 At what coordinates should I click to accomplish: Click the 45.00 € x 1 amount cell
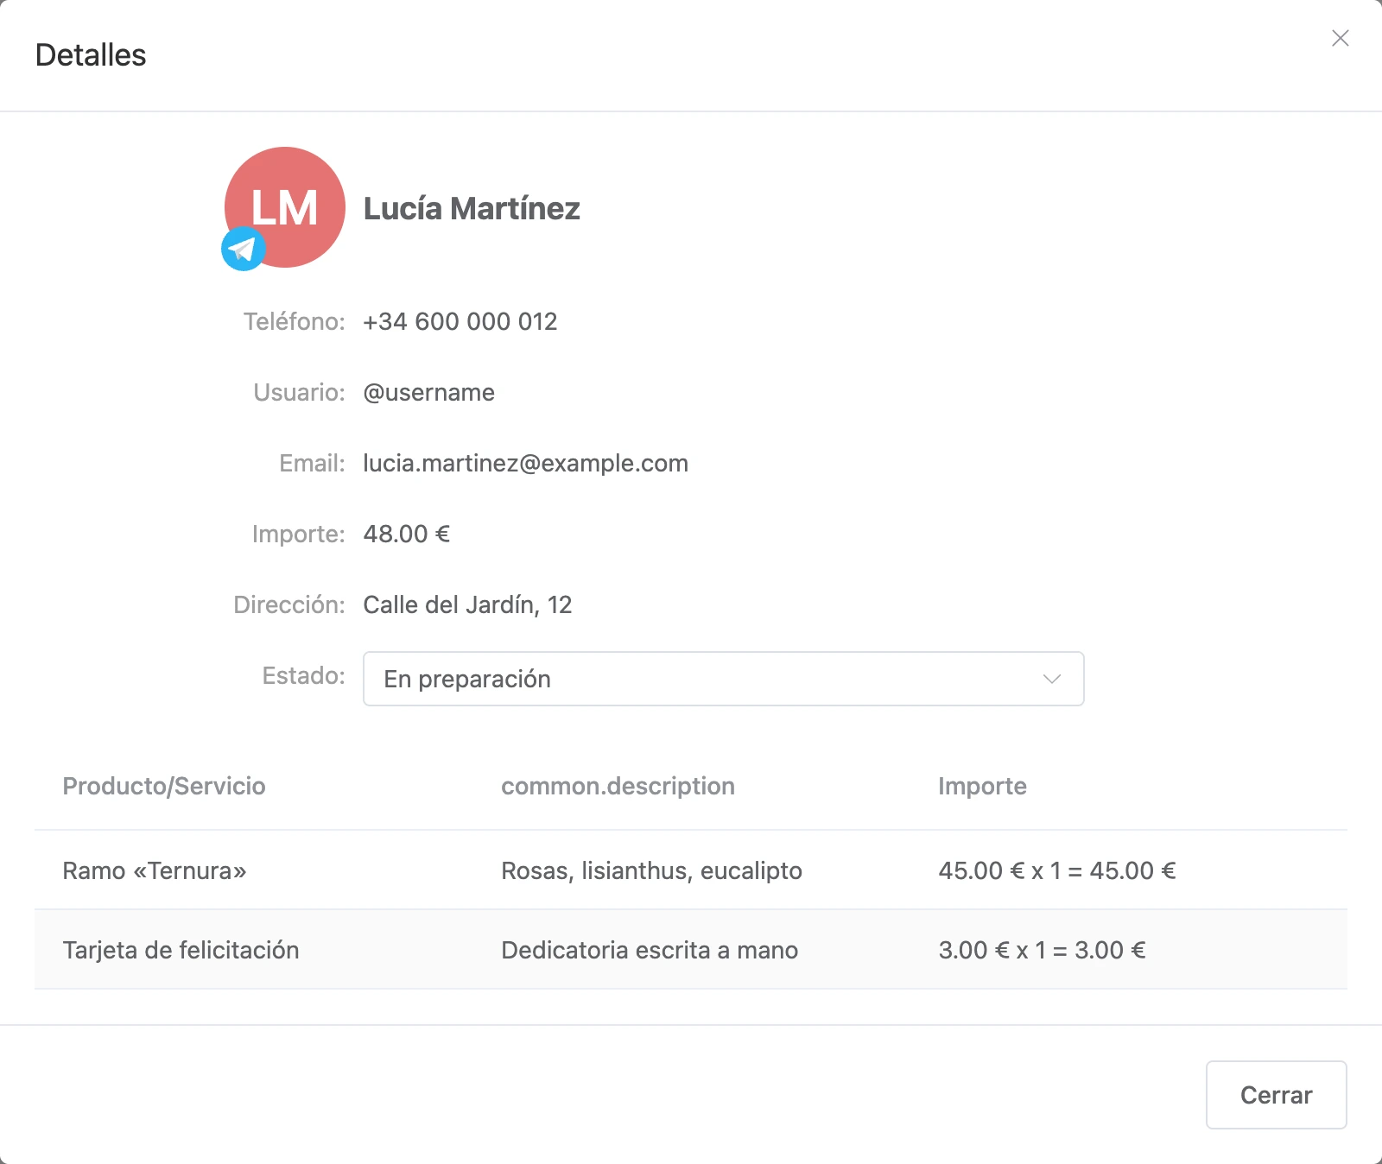(x=1057, y=870)
